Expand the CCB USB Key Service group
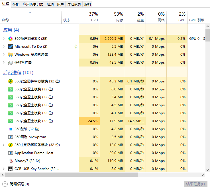The width and height of the screenshot is (210, 191). click(4, 169)
